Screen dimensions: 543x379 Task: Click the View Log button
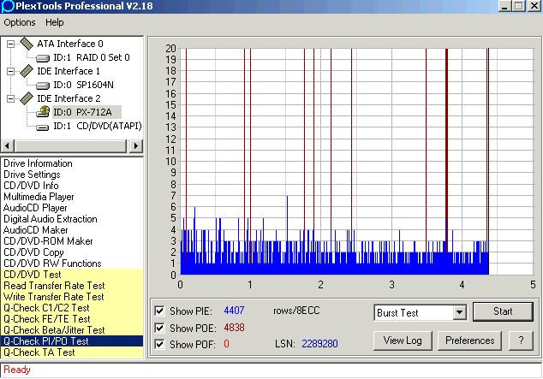pyautogui.click(x=402, y=341)
